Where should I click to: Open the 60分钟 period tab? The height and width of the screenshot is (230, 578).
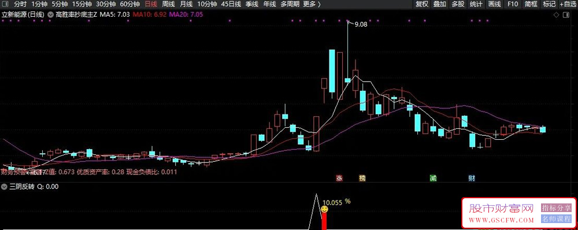pyautogui.click(x=129, y=5)
